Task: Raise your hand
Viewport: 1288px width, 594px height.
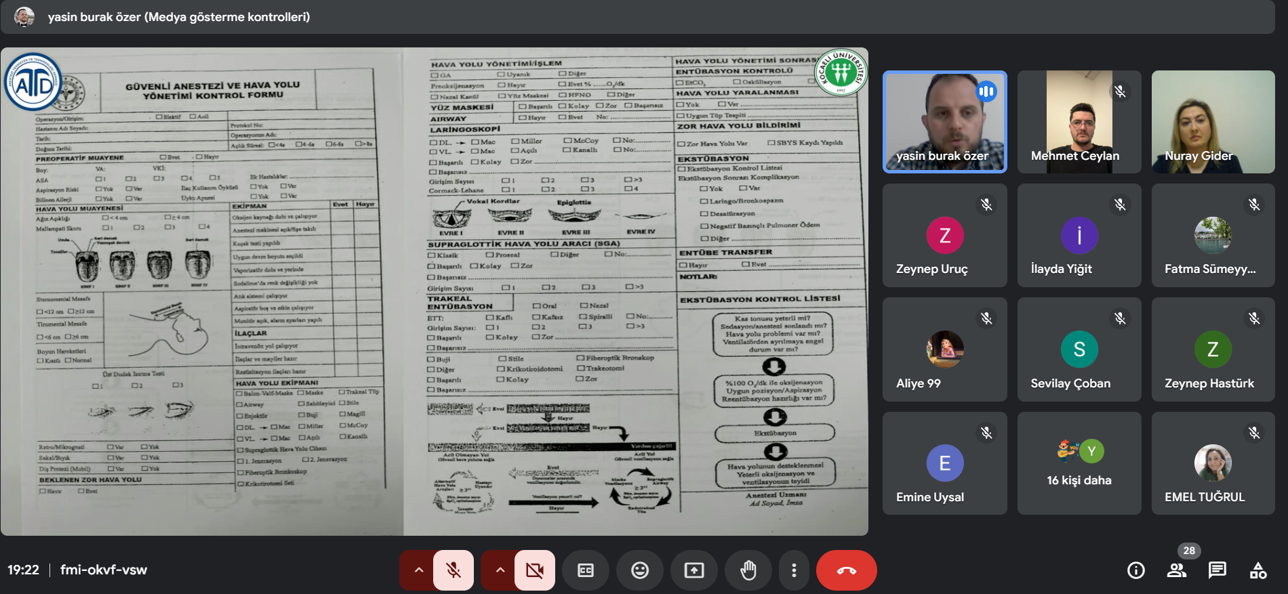Action: [x=748, y=570]
